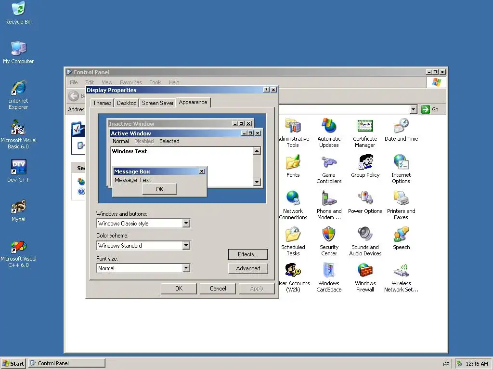Open My Computer desktop icon

click(x=19, y=48)
